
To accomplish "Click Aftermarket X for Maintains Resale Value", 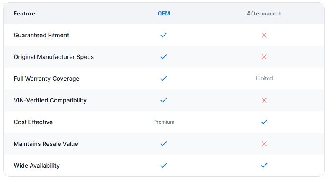I will click(264, 144).
